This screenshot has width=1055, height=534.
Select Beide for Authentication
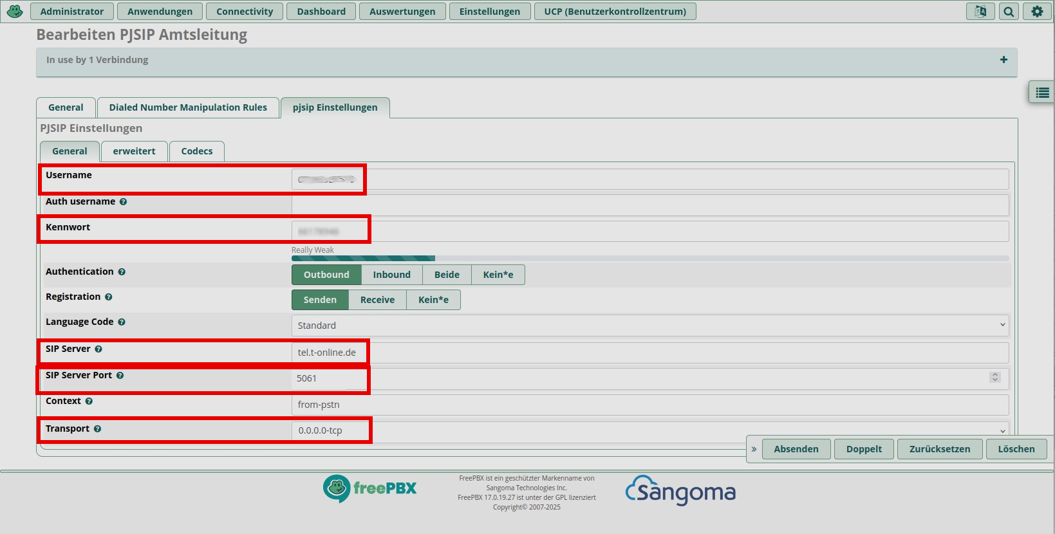(x=447, y=275)
